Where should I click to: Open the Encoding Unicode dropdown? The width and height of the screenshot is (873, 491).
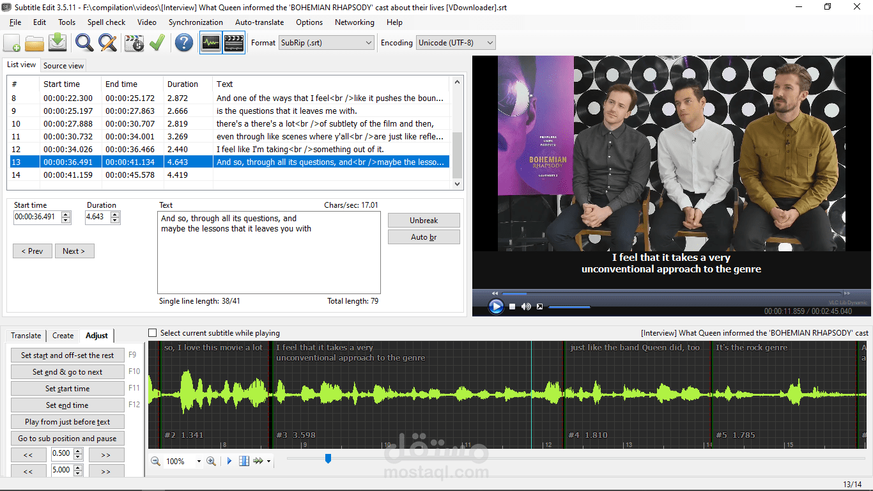coord(456,43)
